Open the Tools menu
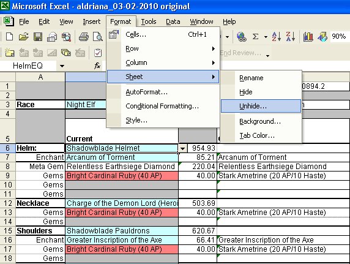This screenshot has height=264, width=350. (149, 21)
